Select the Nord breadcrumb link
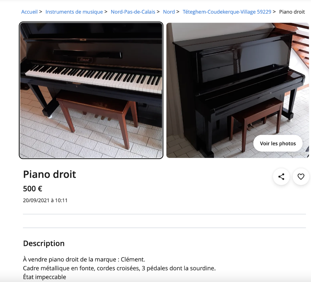Image resolution: width=311 pixels, height=282 pixels. 169,12
